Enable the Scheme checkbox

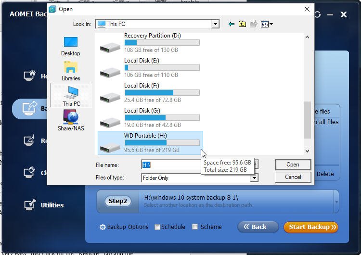click(195, 227)
